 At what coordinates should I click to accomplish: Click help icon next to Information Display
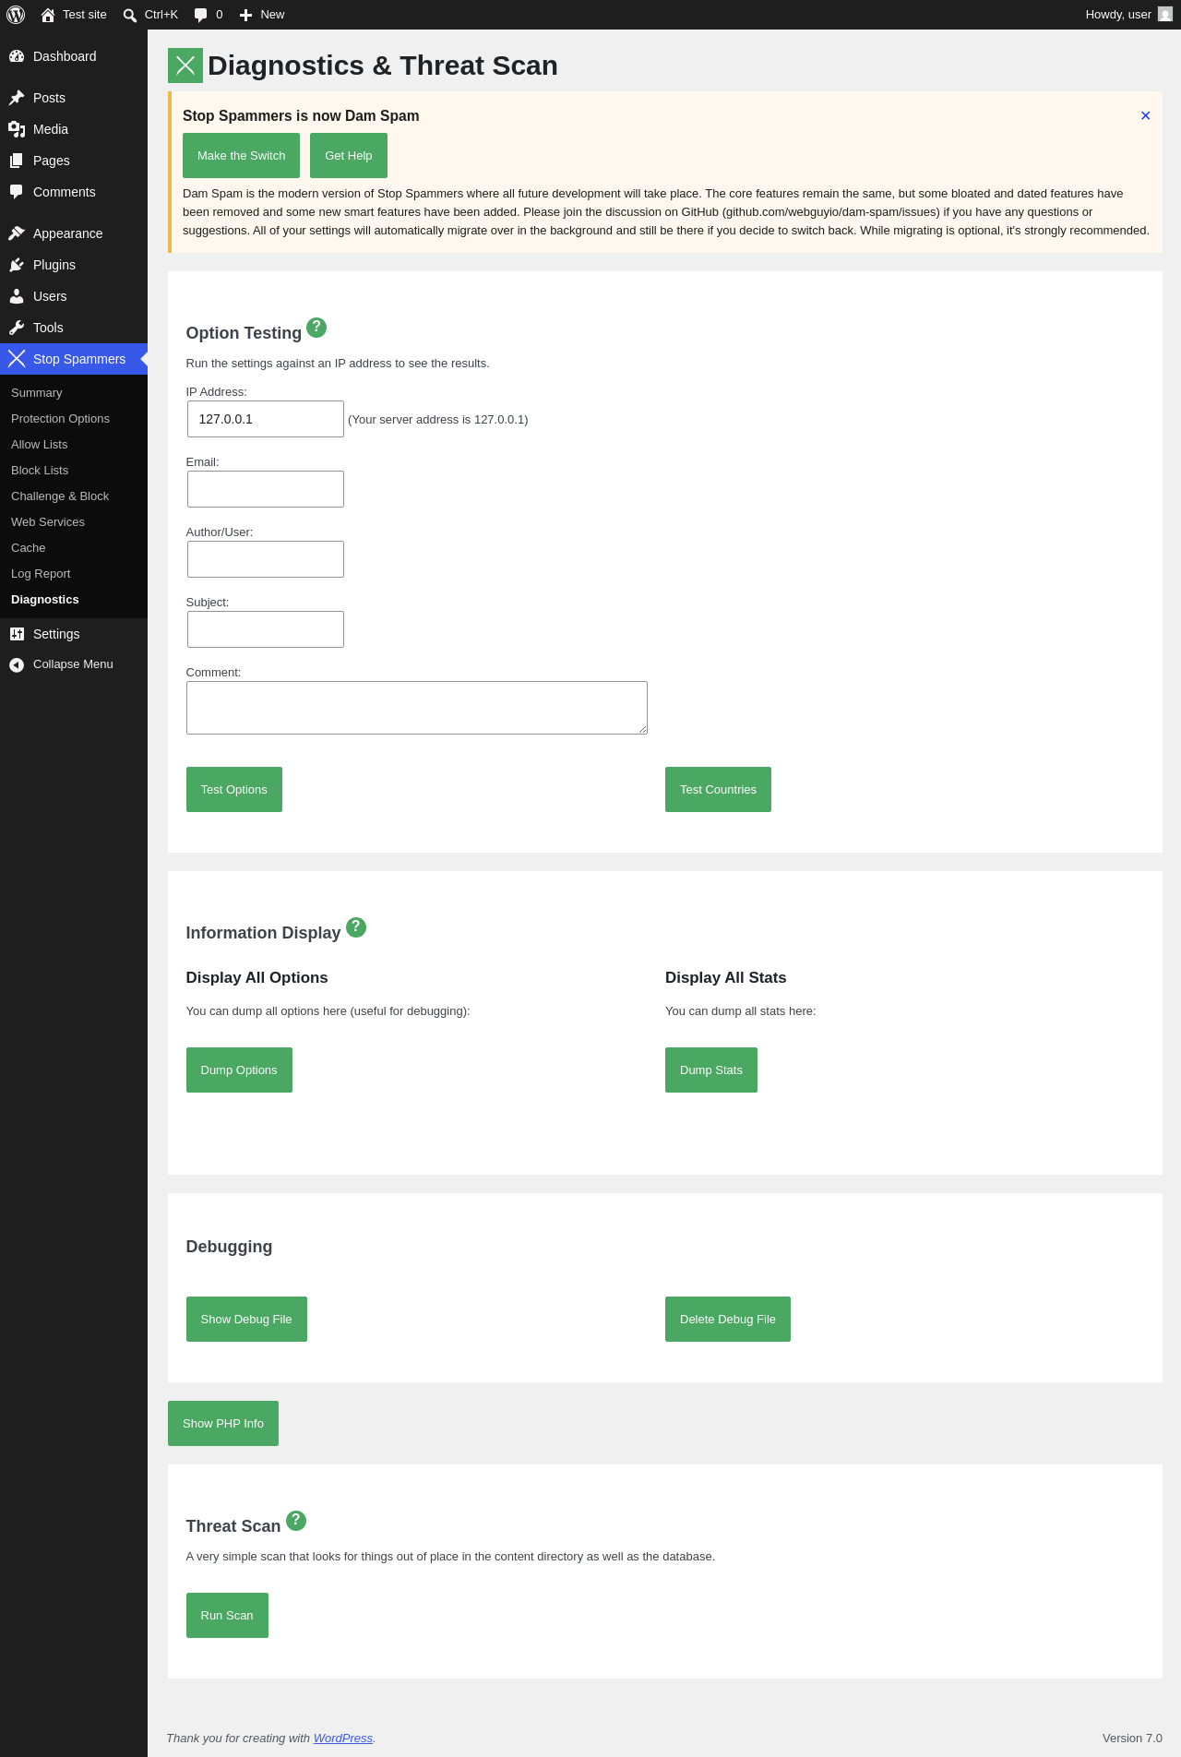coord(356,926)
